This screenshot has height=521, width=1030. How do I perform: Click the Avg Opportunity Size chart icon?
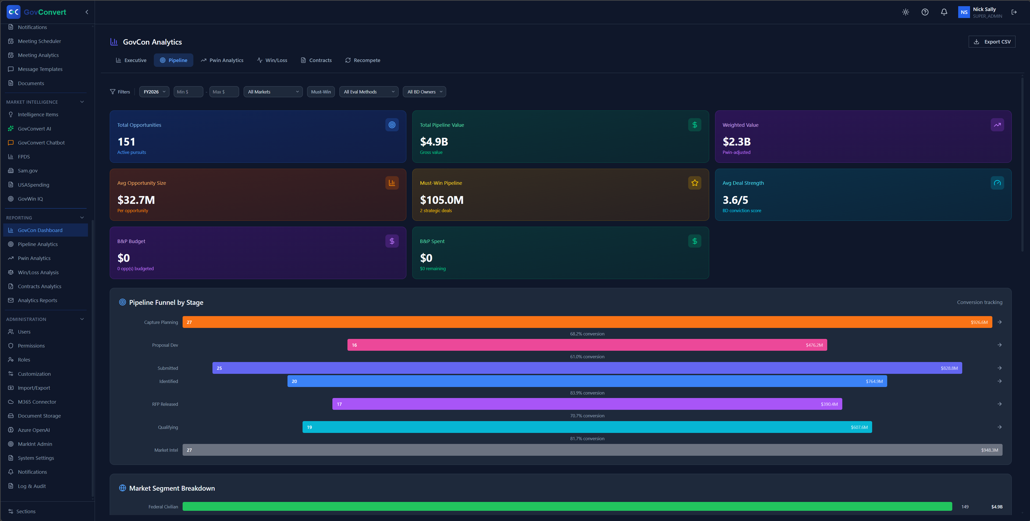pos(392,183)
